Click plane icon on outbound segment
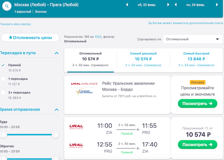This screenshot has width=224, height=160. 138,129
